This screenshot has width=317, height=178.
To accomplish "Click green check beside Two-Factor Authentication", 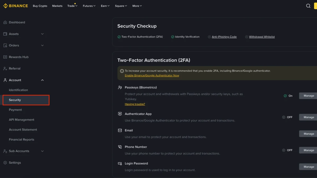I will click(x=119, y=37).
